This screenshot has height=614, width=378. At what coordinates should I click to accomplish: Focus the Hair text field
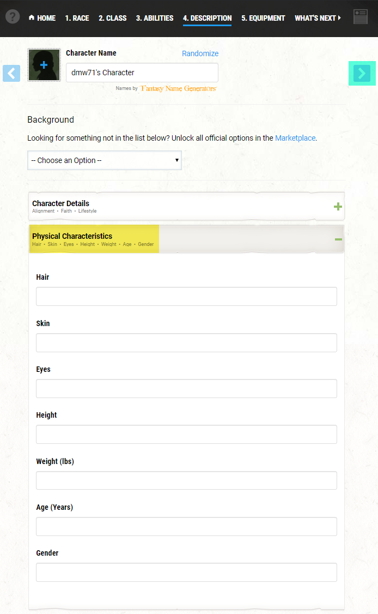186,297
